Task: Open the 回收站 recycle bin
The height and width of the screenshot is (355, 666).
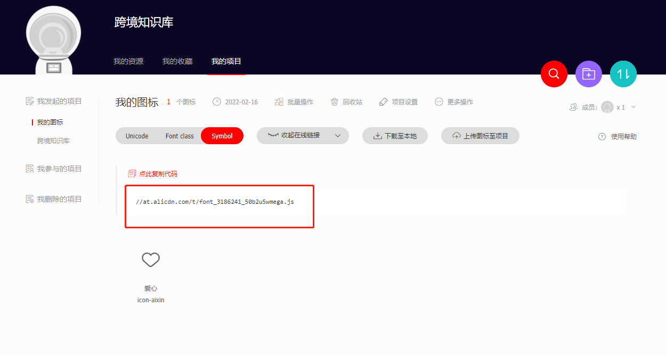Action: [346, 102]
